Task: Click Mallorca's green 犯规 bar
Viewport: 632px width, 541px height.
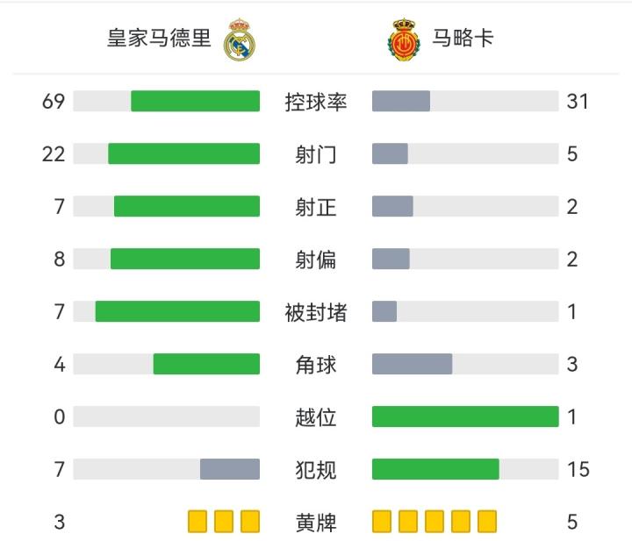Action: coord(435,469)
